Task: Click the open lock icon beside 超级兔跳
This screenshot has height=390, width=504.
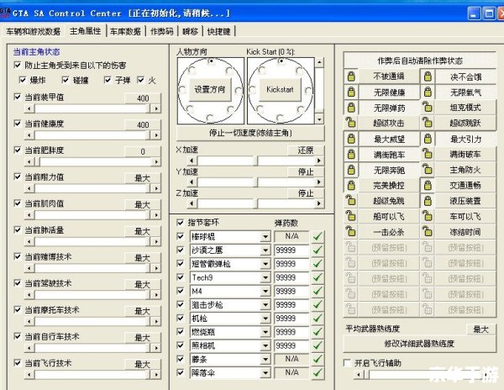Action: click(350, 200)
